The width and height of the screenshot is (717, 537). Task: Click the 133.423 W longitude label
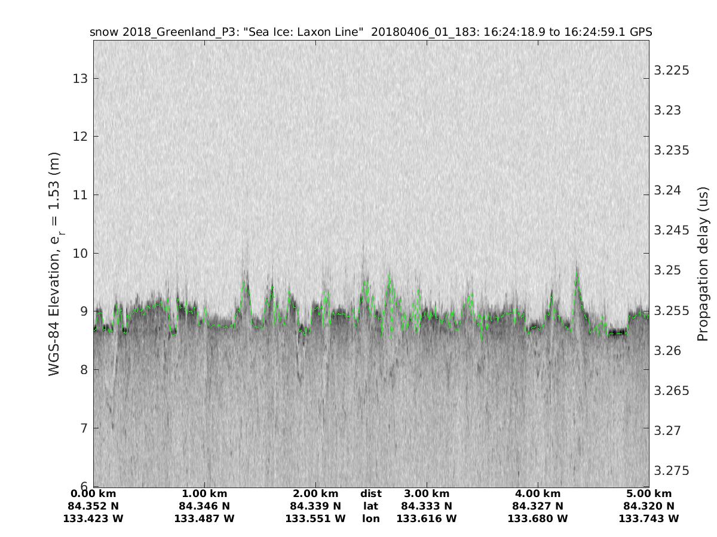[93, 519]
